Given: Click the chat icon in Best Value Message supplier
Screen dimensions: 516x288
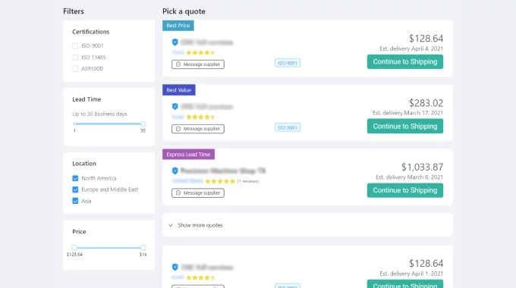Looking at the screenshot, I should 178,129.
